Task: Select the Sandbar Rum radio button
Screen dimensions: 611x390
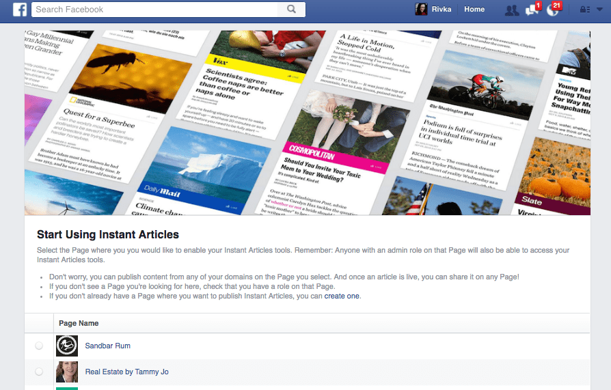Action: [39, 346]
